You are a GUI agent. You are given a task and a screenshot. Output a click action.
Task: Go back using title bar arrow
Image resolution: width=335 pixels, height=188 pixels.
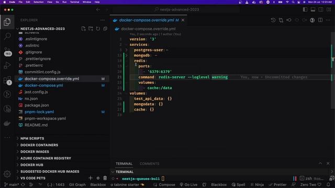[98, 9]
